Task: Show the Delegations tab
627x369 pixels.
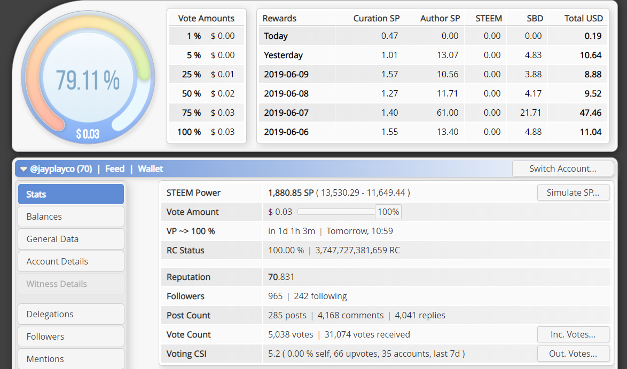Action: point(71,314)
